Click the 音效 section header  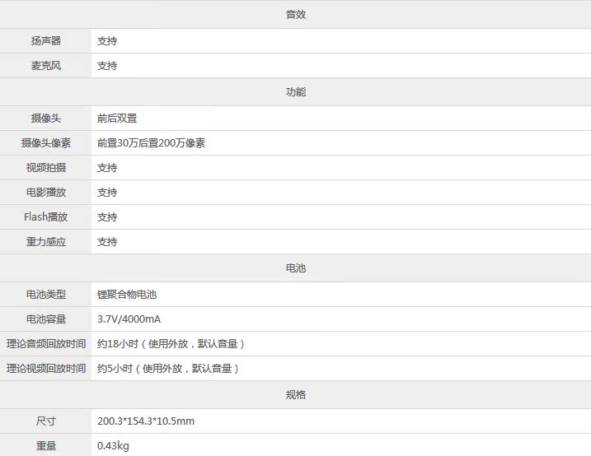click(295, 15)
